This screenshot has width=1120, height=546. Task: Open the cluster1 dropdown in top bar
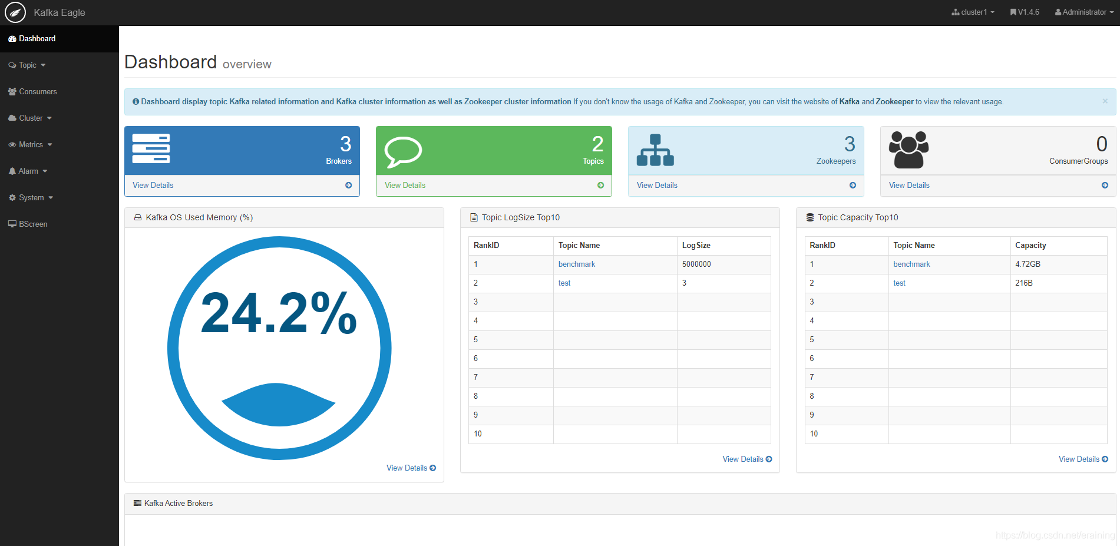pos(973,12)
